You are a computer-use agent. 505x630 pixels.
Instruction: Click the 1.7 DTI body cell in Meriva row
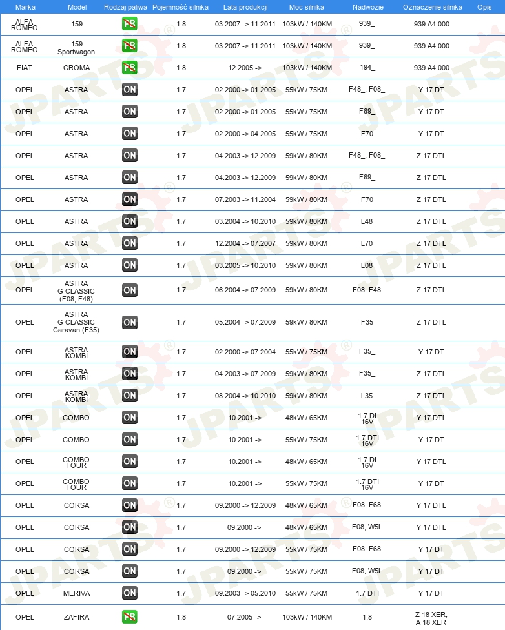coord(367,593)
